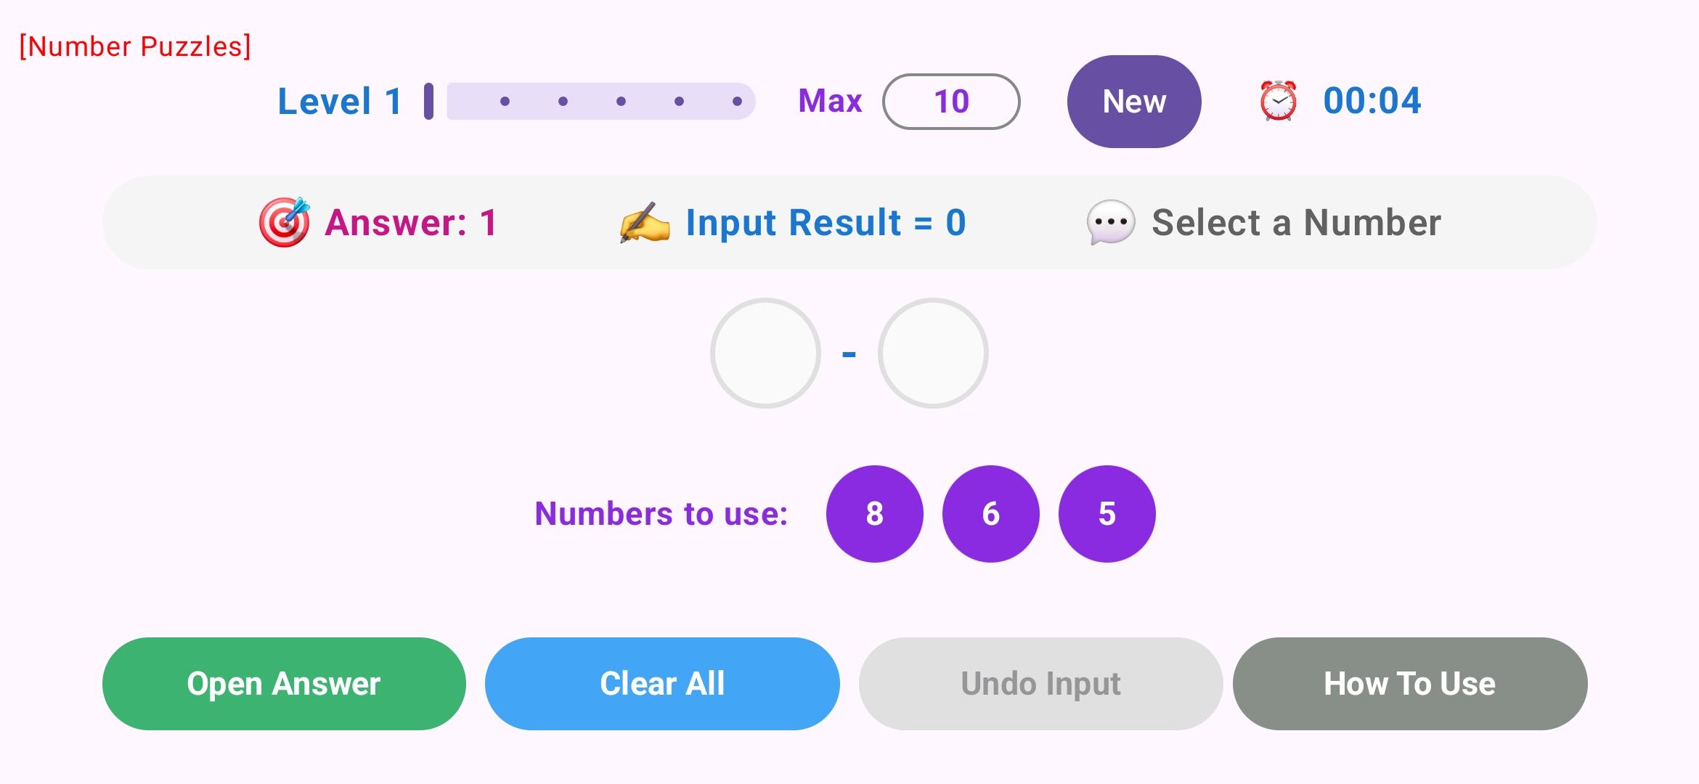
Task: Click the first empty answer slot
Action: pyautogui.click(x=765, y=354)
